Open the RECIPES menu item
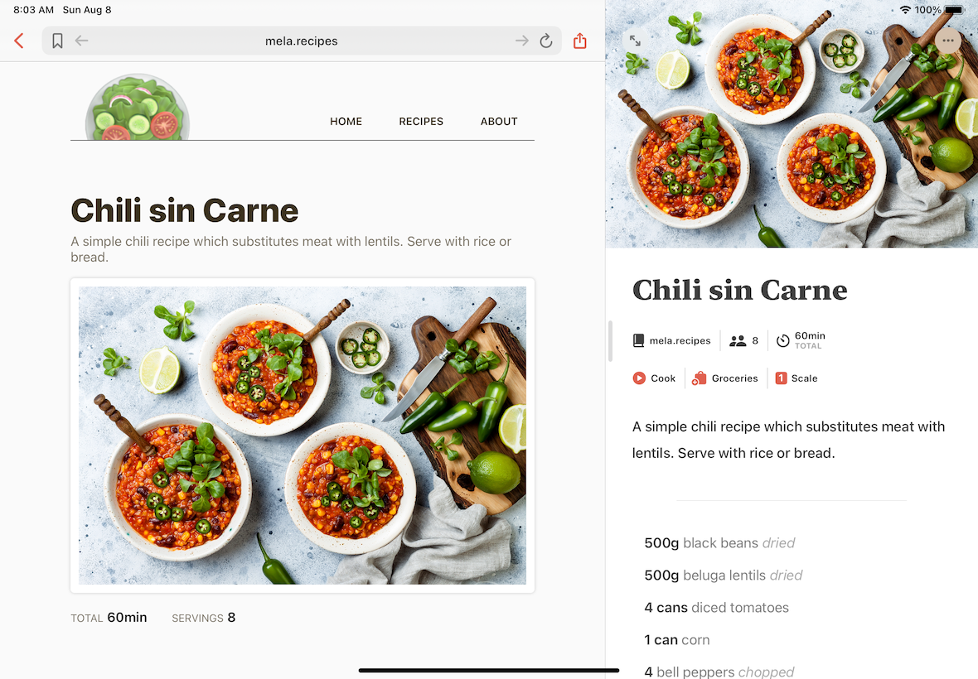The image size is (978, 679). pos(421,122)
